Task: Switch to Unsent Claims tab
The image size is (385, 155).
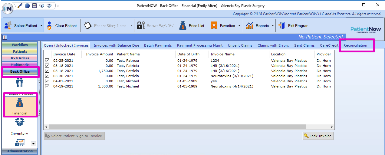Action: pyautogui.click(x=240, y=45)
